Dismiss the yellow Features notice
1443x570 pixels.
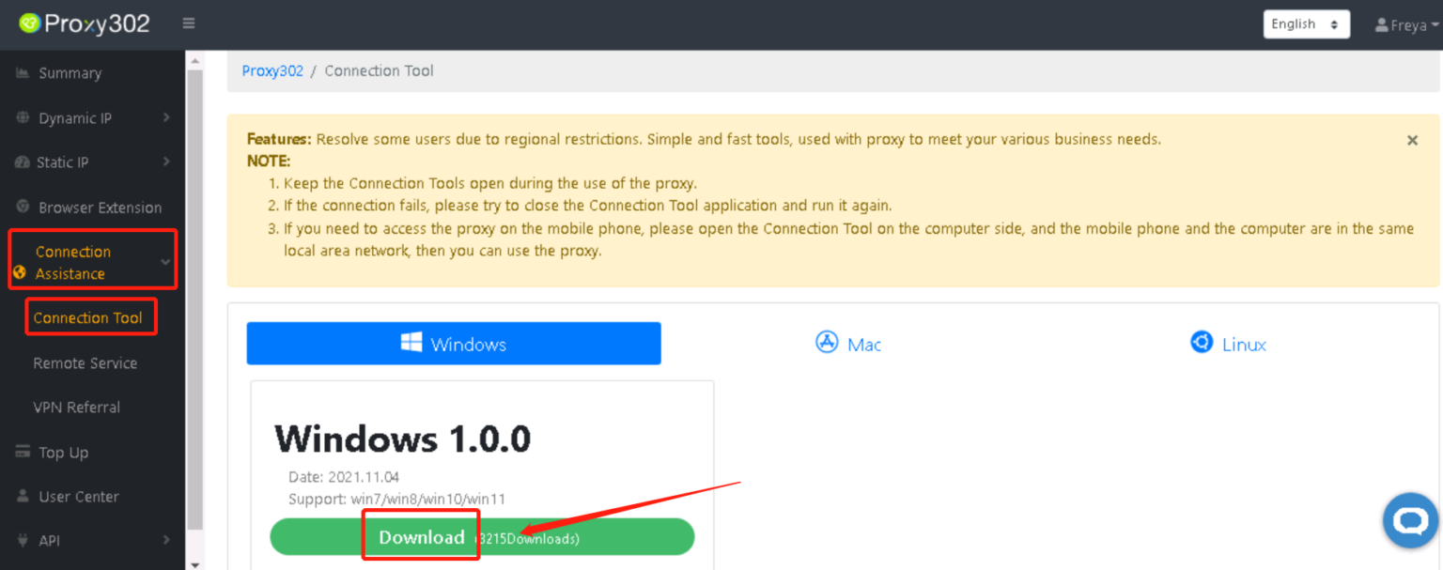coord(1412,141)
